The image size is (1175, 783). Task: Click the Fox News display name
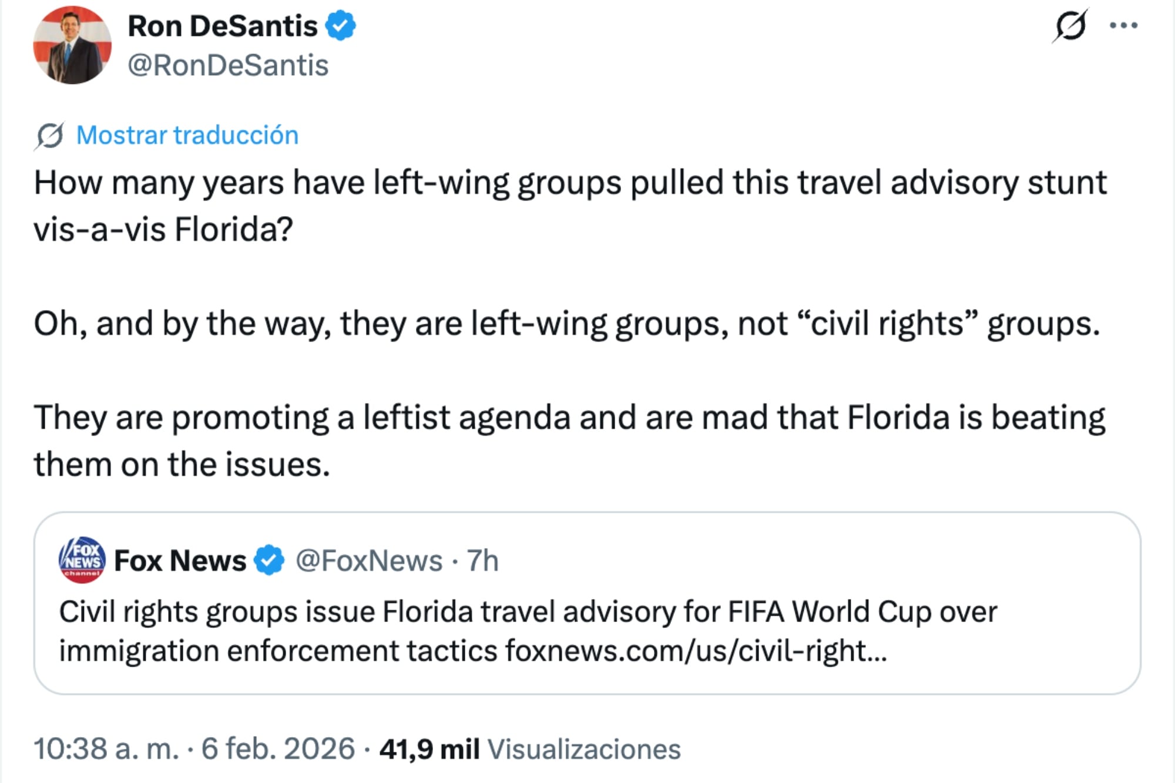point(179,560)
